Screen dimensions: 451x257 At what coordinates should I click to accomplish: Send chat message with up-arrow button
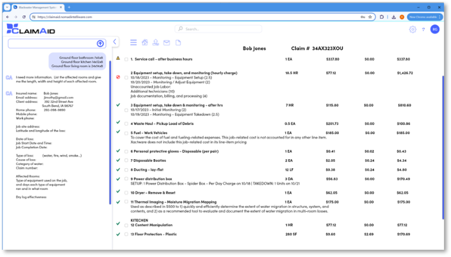point(100,43)
